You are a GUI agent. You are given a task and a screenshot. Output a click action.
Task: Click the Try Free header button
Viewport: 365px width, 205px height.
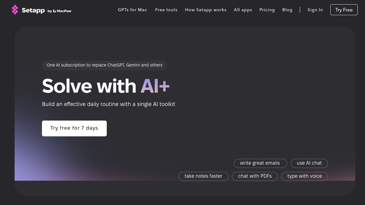(344, 10)
